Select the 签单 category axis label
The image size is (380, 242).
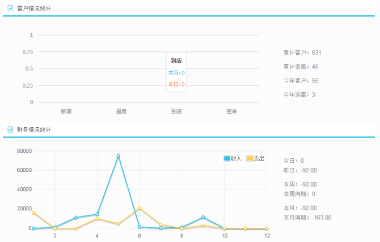[231, 111]
